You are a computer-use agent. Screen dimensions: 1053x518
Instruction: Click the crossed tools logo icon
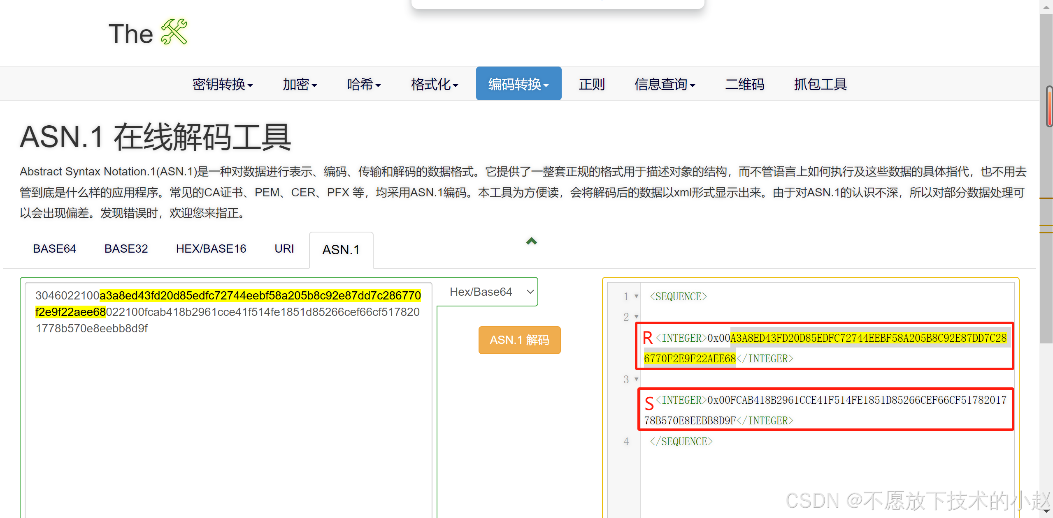[174, 32]
